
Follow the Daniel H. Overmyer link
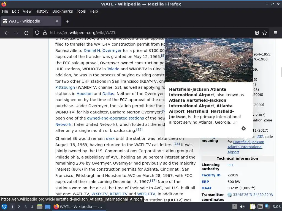click(102, 51)
